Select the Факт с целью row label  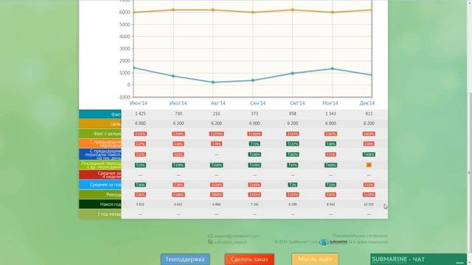[x=100, y=133]
